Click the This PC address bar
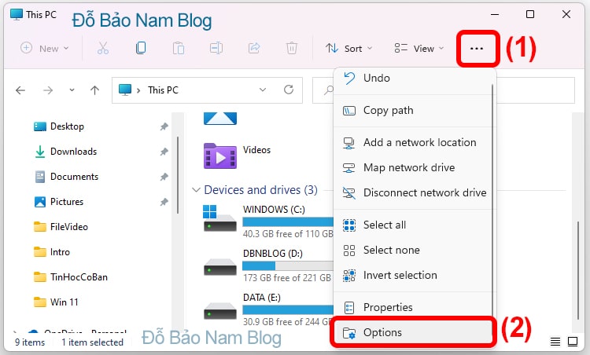The height and width of the screenshot is (355, 590). point(207,90)
